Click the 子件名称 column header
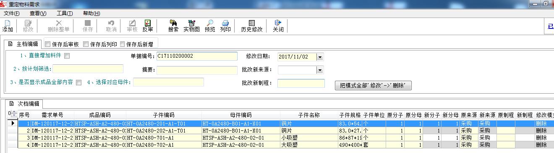The width and height of the screenshot is (554, 153). (x=309, y=115)
